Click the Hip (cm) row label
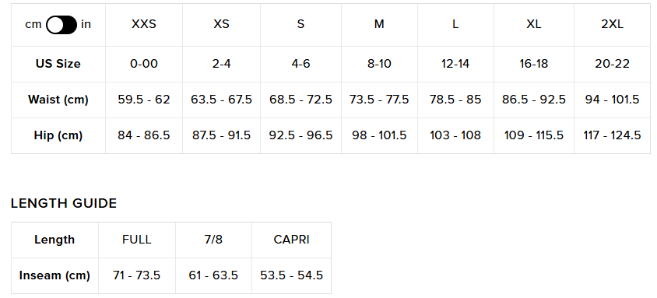 pos(58,135)
